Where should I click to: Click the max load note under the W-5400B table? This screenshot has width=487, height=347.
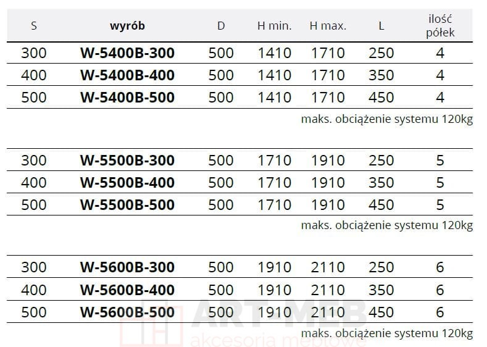pyautogui.click(x=386, y=119)
